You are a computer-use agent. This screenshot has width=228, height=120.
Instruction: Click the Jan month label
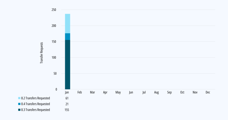[67, 92]
